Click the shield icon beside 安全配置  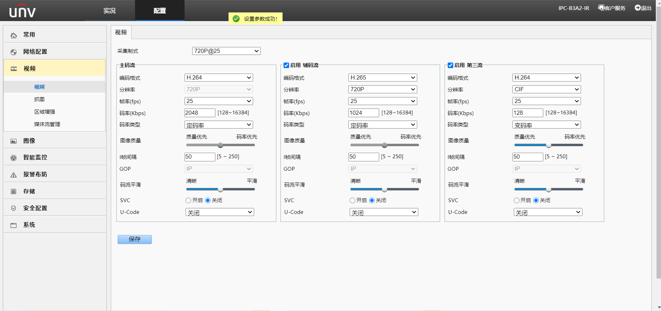pyautogui.click(x=14, y=208)
